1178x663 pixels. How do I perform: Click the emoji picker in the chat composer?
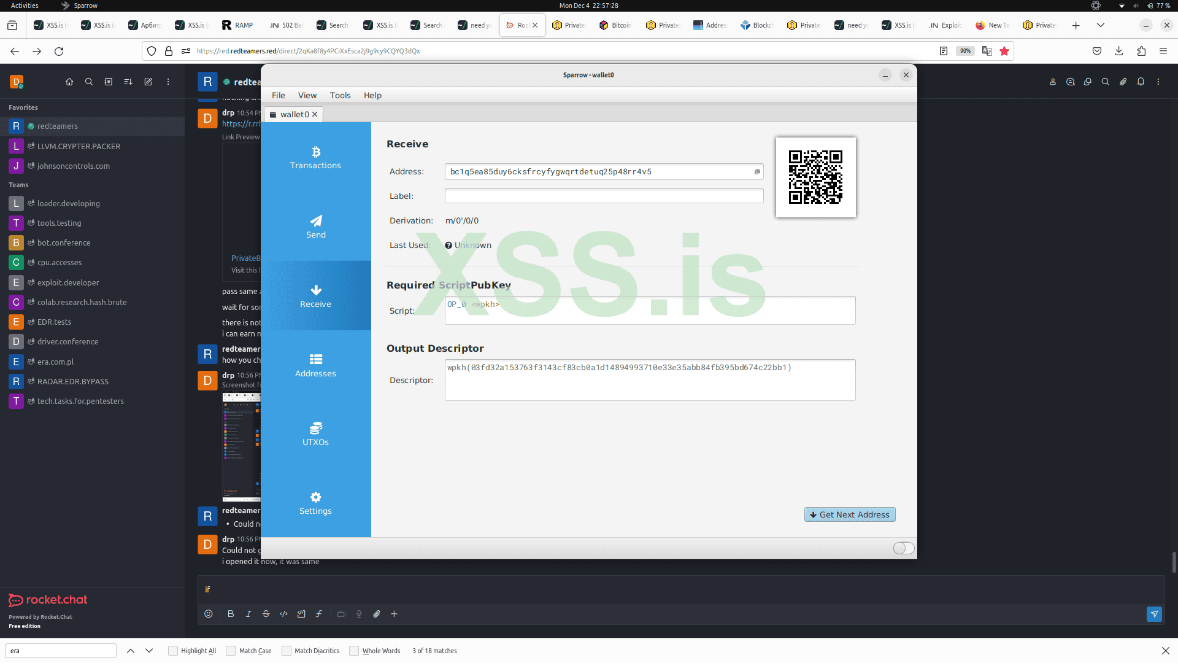point(209,614)
